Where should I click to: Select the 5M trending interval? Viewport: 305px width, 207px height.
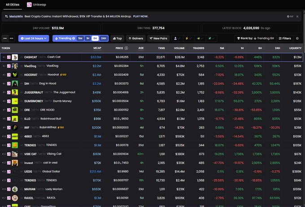pos(80,38)
